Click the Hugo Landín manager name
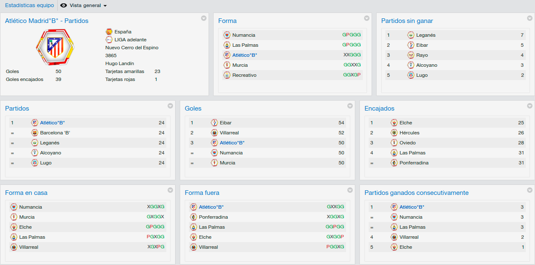 coord(120,63)
